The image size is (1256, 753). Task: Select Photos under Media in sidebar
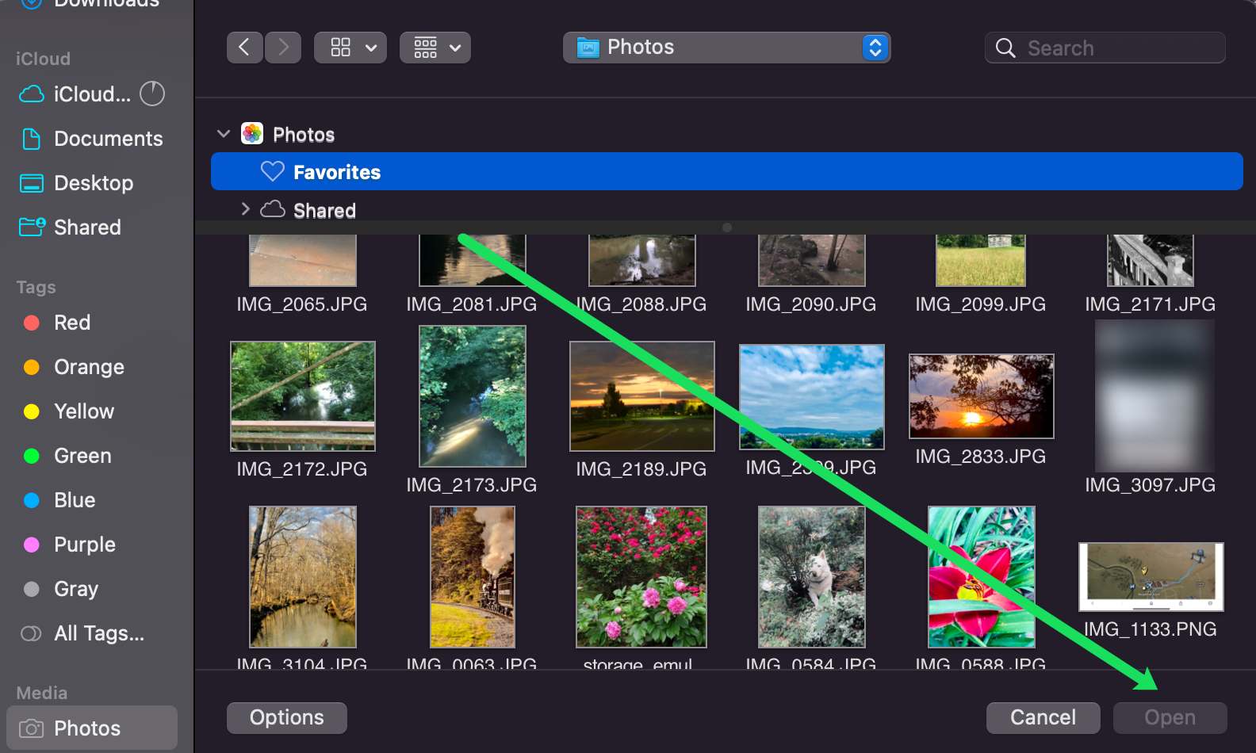click(x=87, y=728)
